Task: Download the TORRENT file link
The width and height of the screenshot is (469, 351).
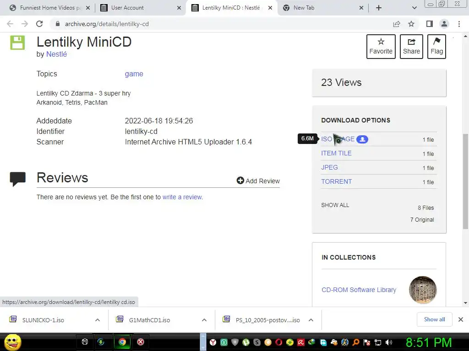Action: point(337,181)
